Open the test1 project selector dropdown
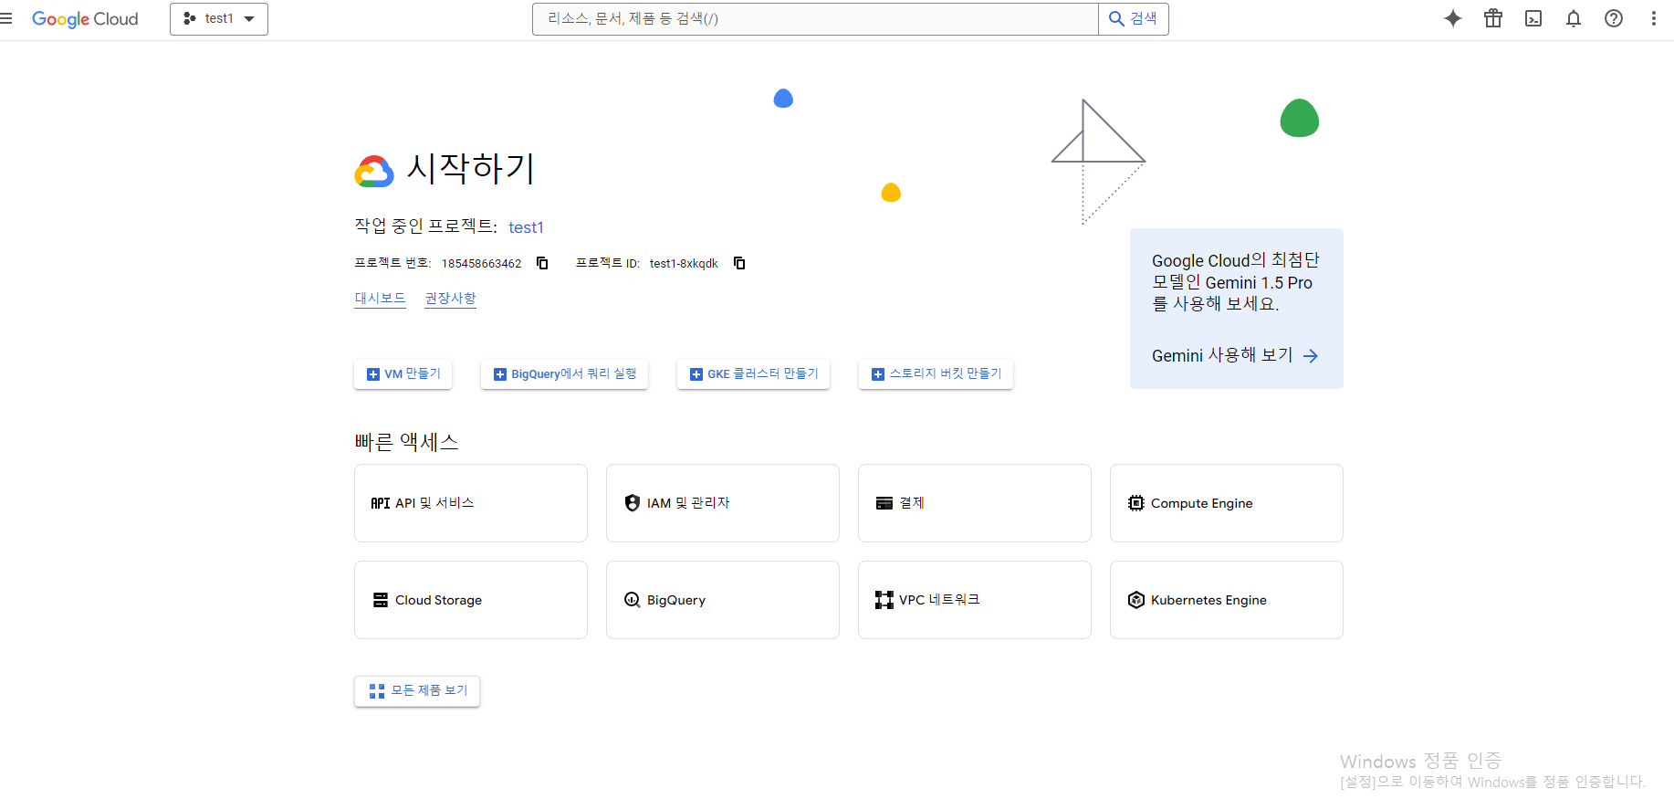 click(x=219, y=19)
